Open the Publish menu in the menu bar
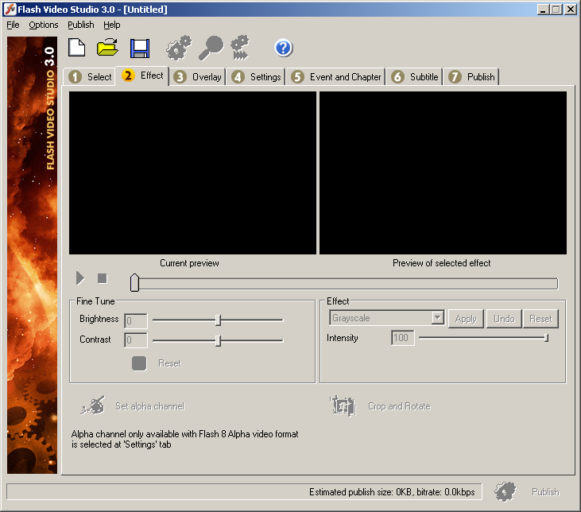581x512 pixels. point(81,25)
